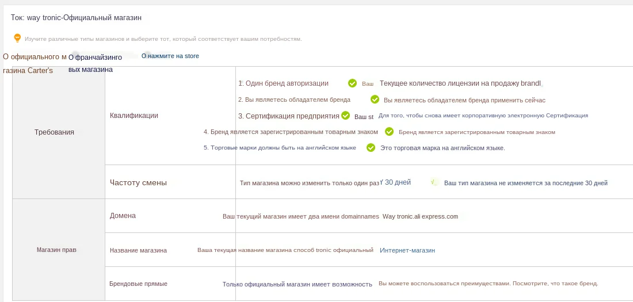Click the Требования row header cell
The image size is (633, 302).
(x=54, y=132)
